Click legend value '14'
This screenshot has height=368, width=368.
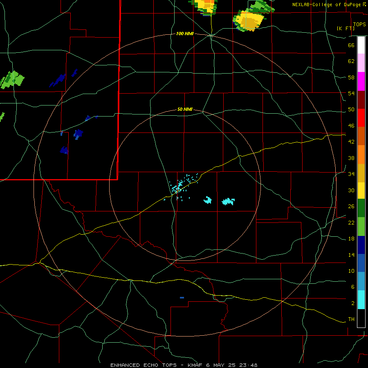point(351,255)
